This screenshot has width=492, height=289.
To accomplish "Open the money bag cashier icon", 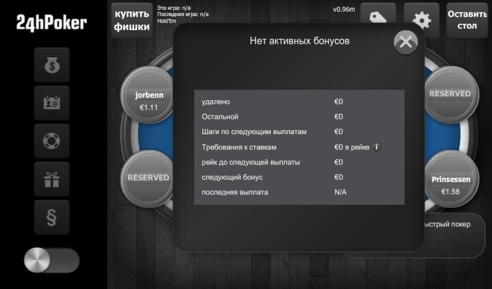I will (x=52, y=65).
